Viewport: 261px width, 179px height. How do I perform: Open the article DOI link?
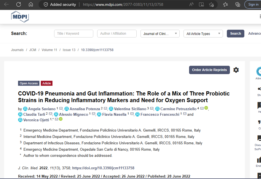point(103,168)
